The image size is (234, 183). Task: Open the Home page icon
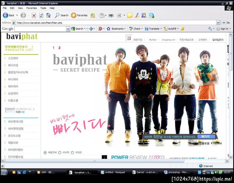(x=48, y=15)
